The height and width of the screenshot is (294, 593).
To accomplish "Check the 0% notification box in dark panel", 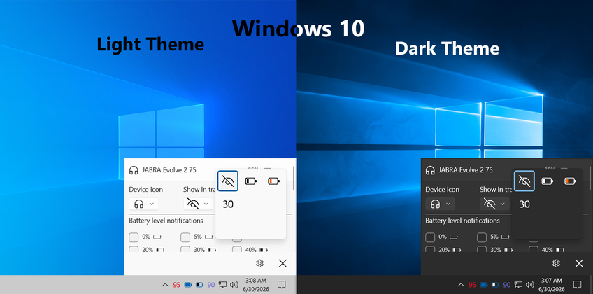I will coord(430,237).
